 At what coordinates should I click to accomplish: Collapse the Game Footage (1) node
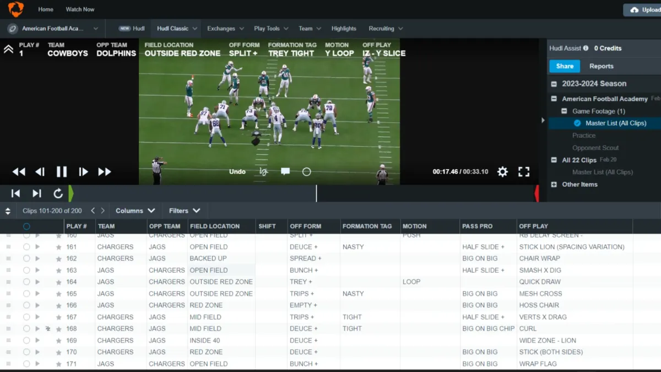564,111
